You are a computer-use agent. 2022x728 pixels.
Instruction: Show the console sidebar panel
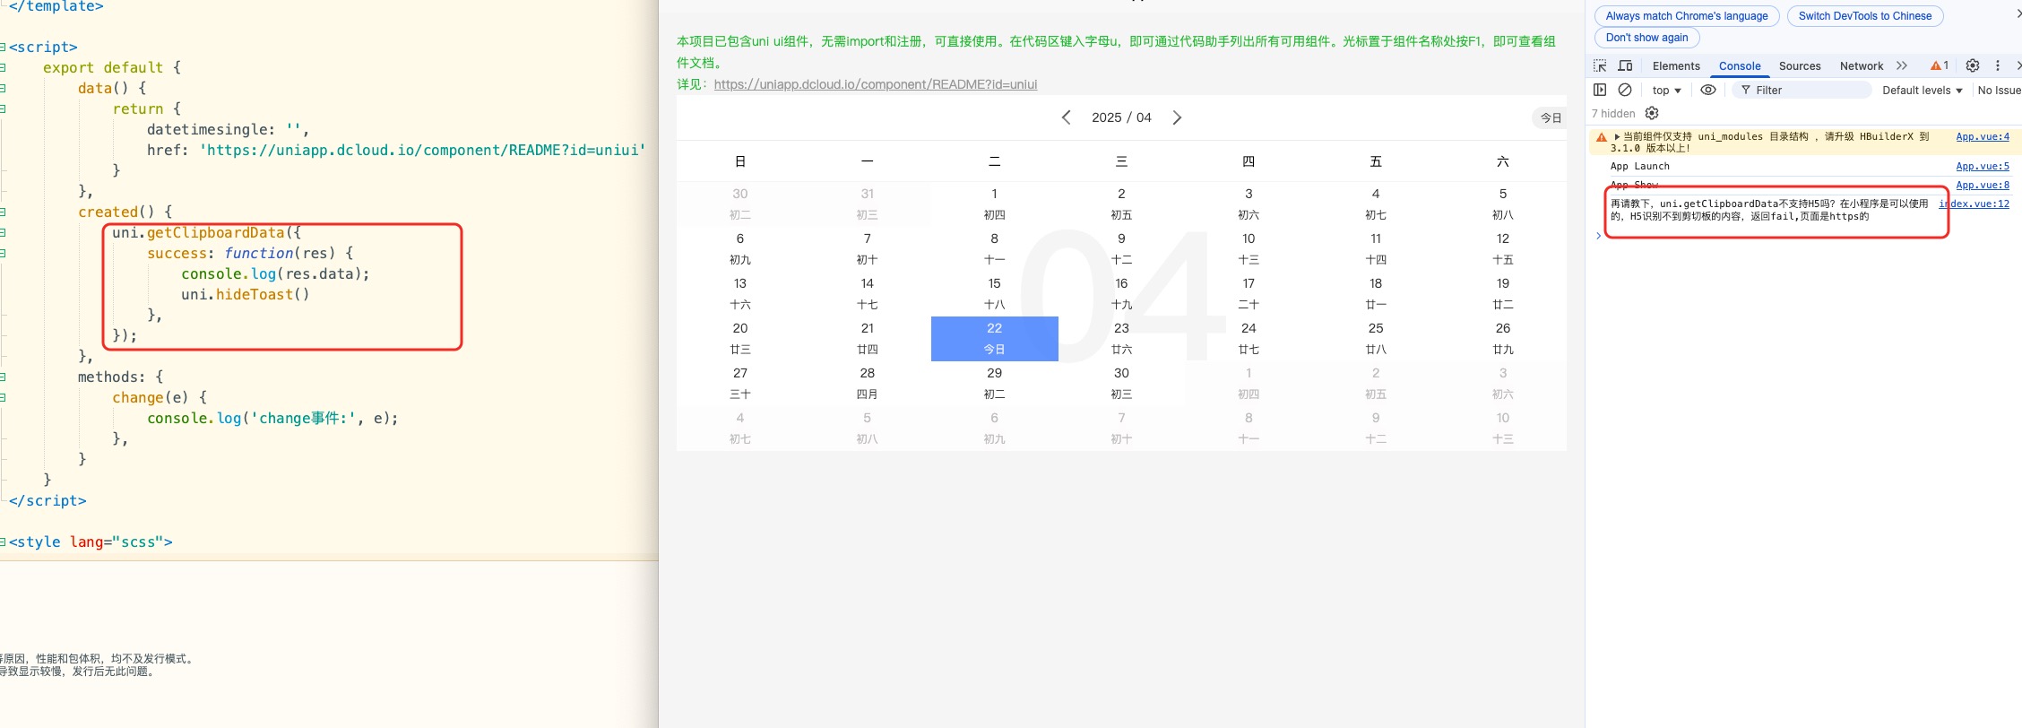[x=1600, y=90]
